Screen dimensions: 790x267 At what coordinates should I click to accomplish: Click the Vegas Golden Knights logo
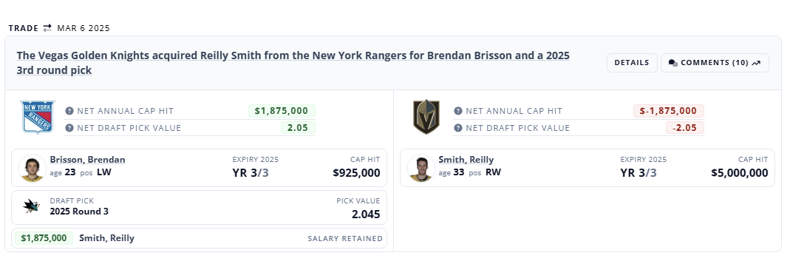click(426, 117)
